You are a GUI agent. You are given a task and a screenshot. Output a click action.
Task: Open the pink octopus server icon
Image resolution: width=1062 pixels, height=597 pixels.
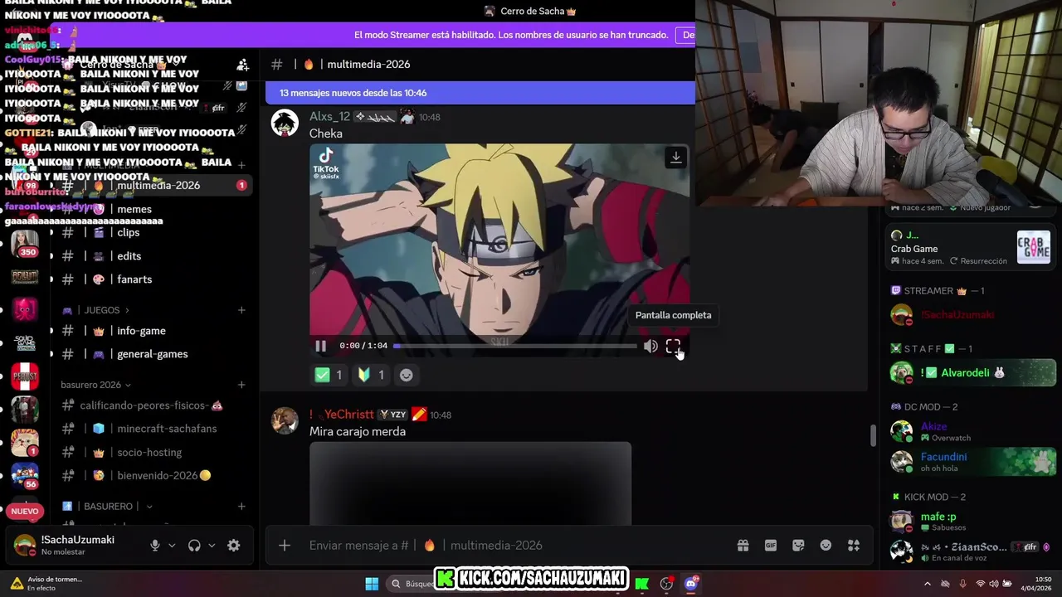pyautogui.click(x=25, y=310)
